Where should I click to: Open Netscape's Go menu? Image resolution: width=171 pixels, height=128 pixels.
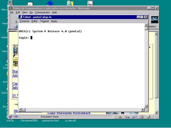[x=31, y=13]
